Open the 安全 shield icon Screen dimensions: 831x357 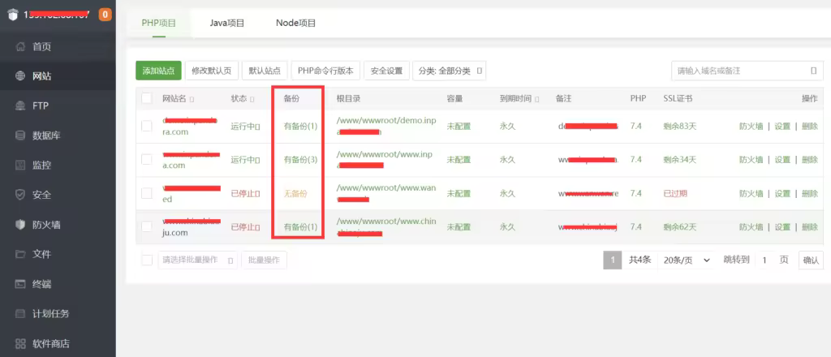pos(20,195)
